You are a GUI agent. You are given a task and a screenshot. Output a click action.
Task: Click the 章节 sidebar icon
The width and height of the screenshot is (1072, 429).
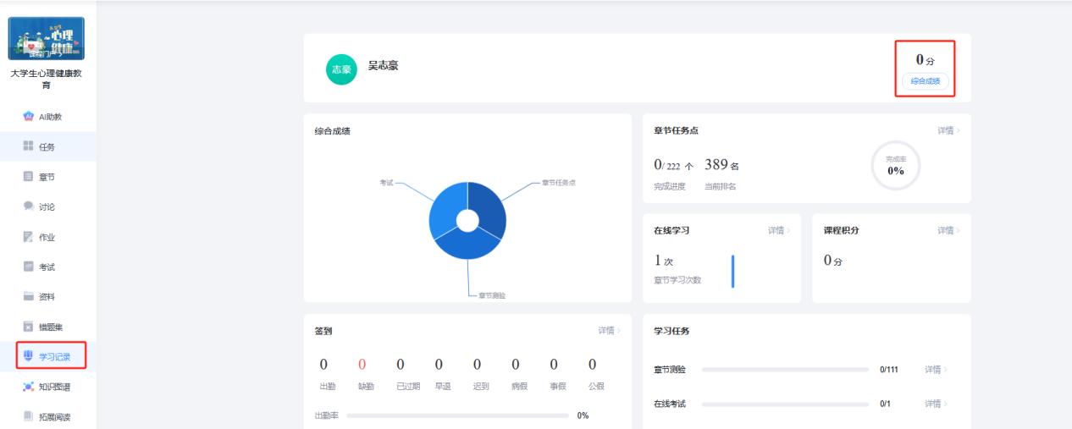(x=28, y=177)
